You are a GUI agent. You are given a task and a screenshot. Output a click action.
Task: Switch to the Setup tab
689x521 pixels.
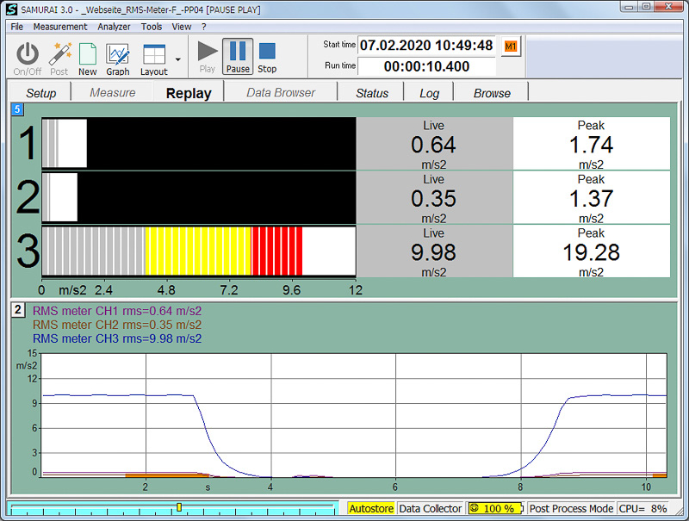[x=41, y=93]
